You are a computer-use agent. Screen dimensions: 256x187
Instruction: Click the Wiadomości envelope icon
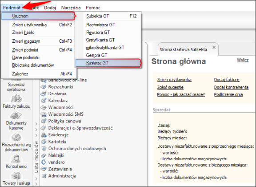pos(44,107)
